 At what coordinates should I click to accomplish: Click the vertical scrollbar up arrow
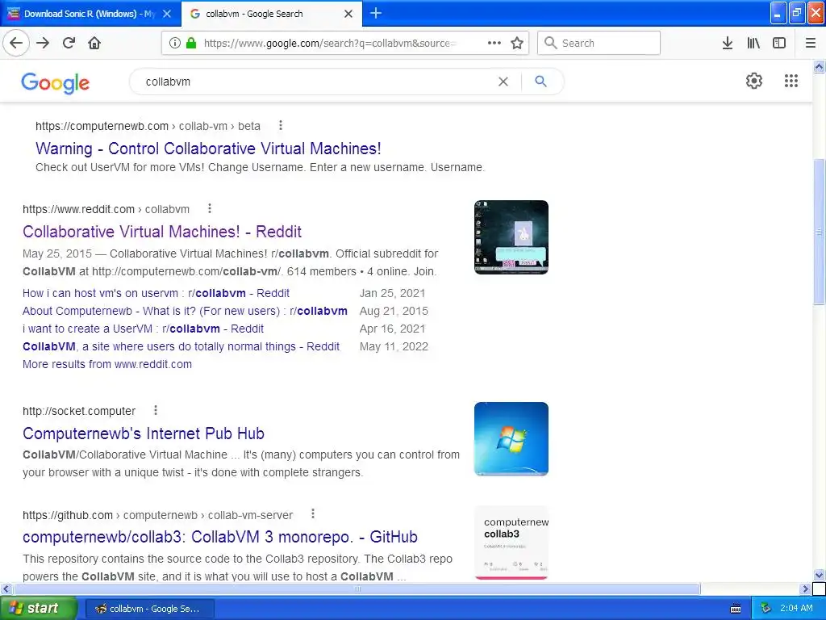819,66
